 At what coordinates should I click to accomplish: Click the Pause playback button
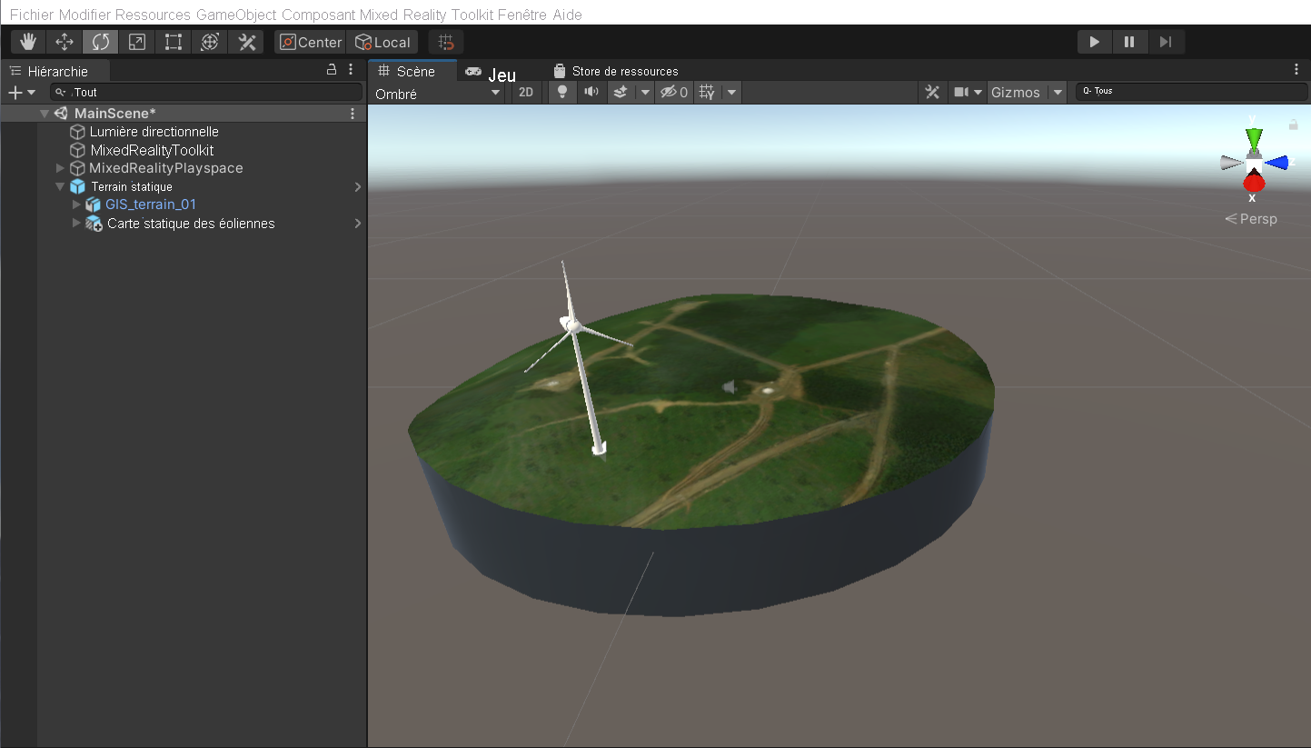click(1129, 42)
